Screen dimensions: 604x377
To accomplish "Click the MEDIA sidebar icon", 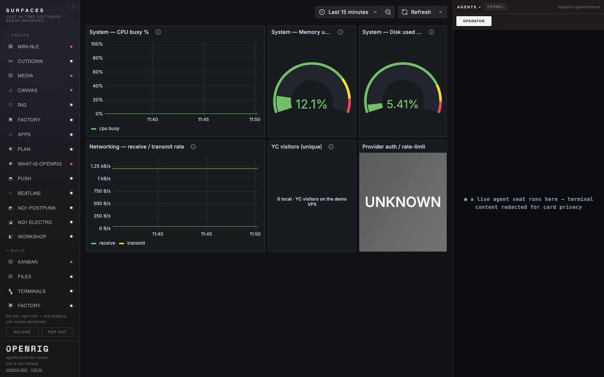I will [x=11, y=75].
